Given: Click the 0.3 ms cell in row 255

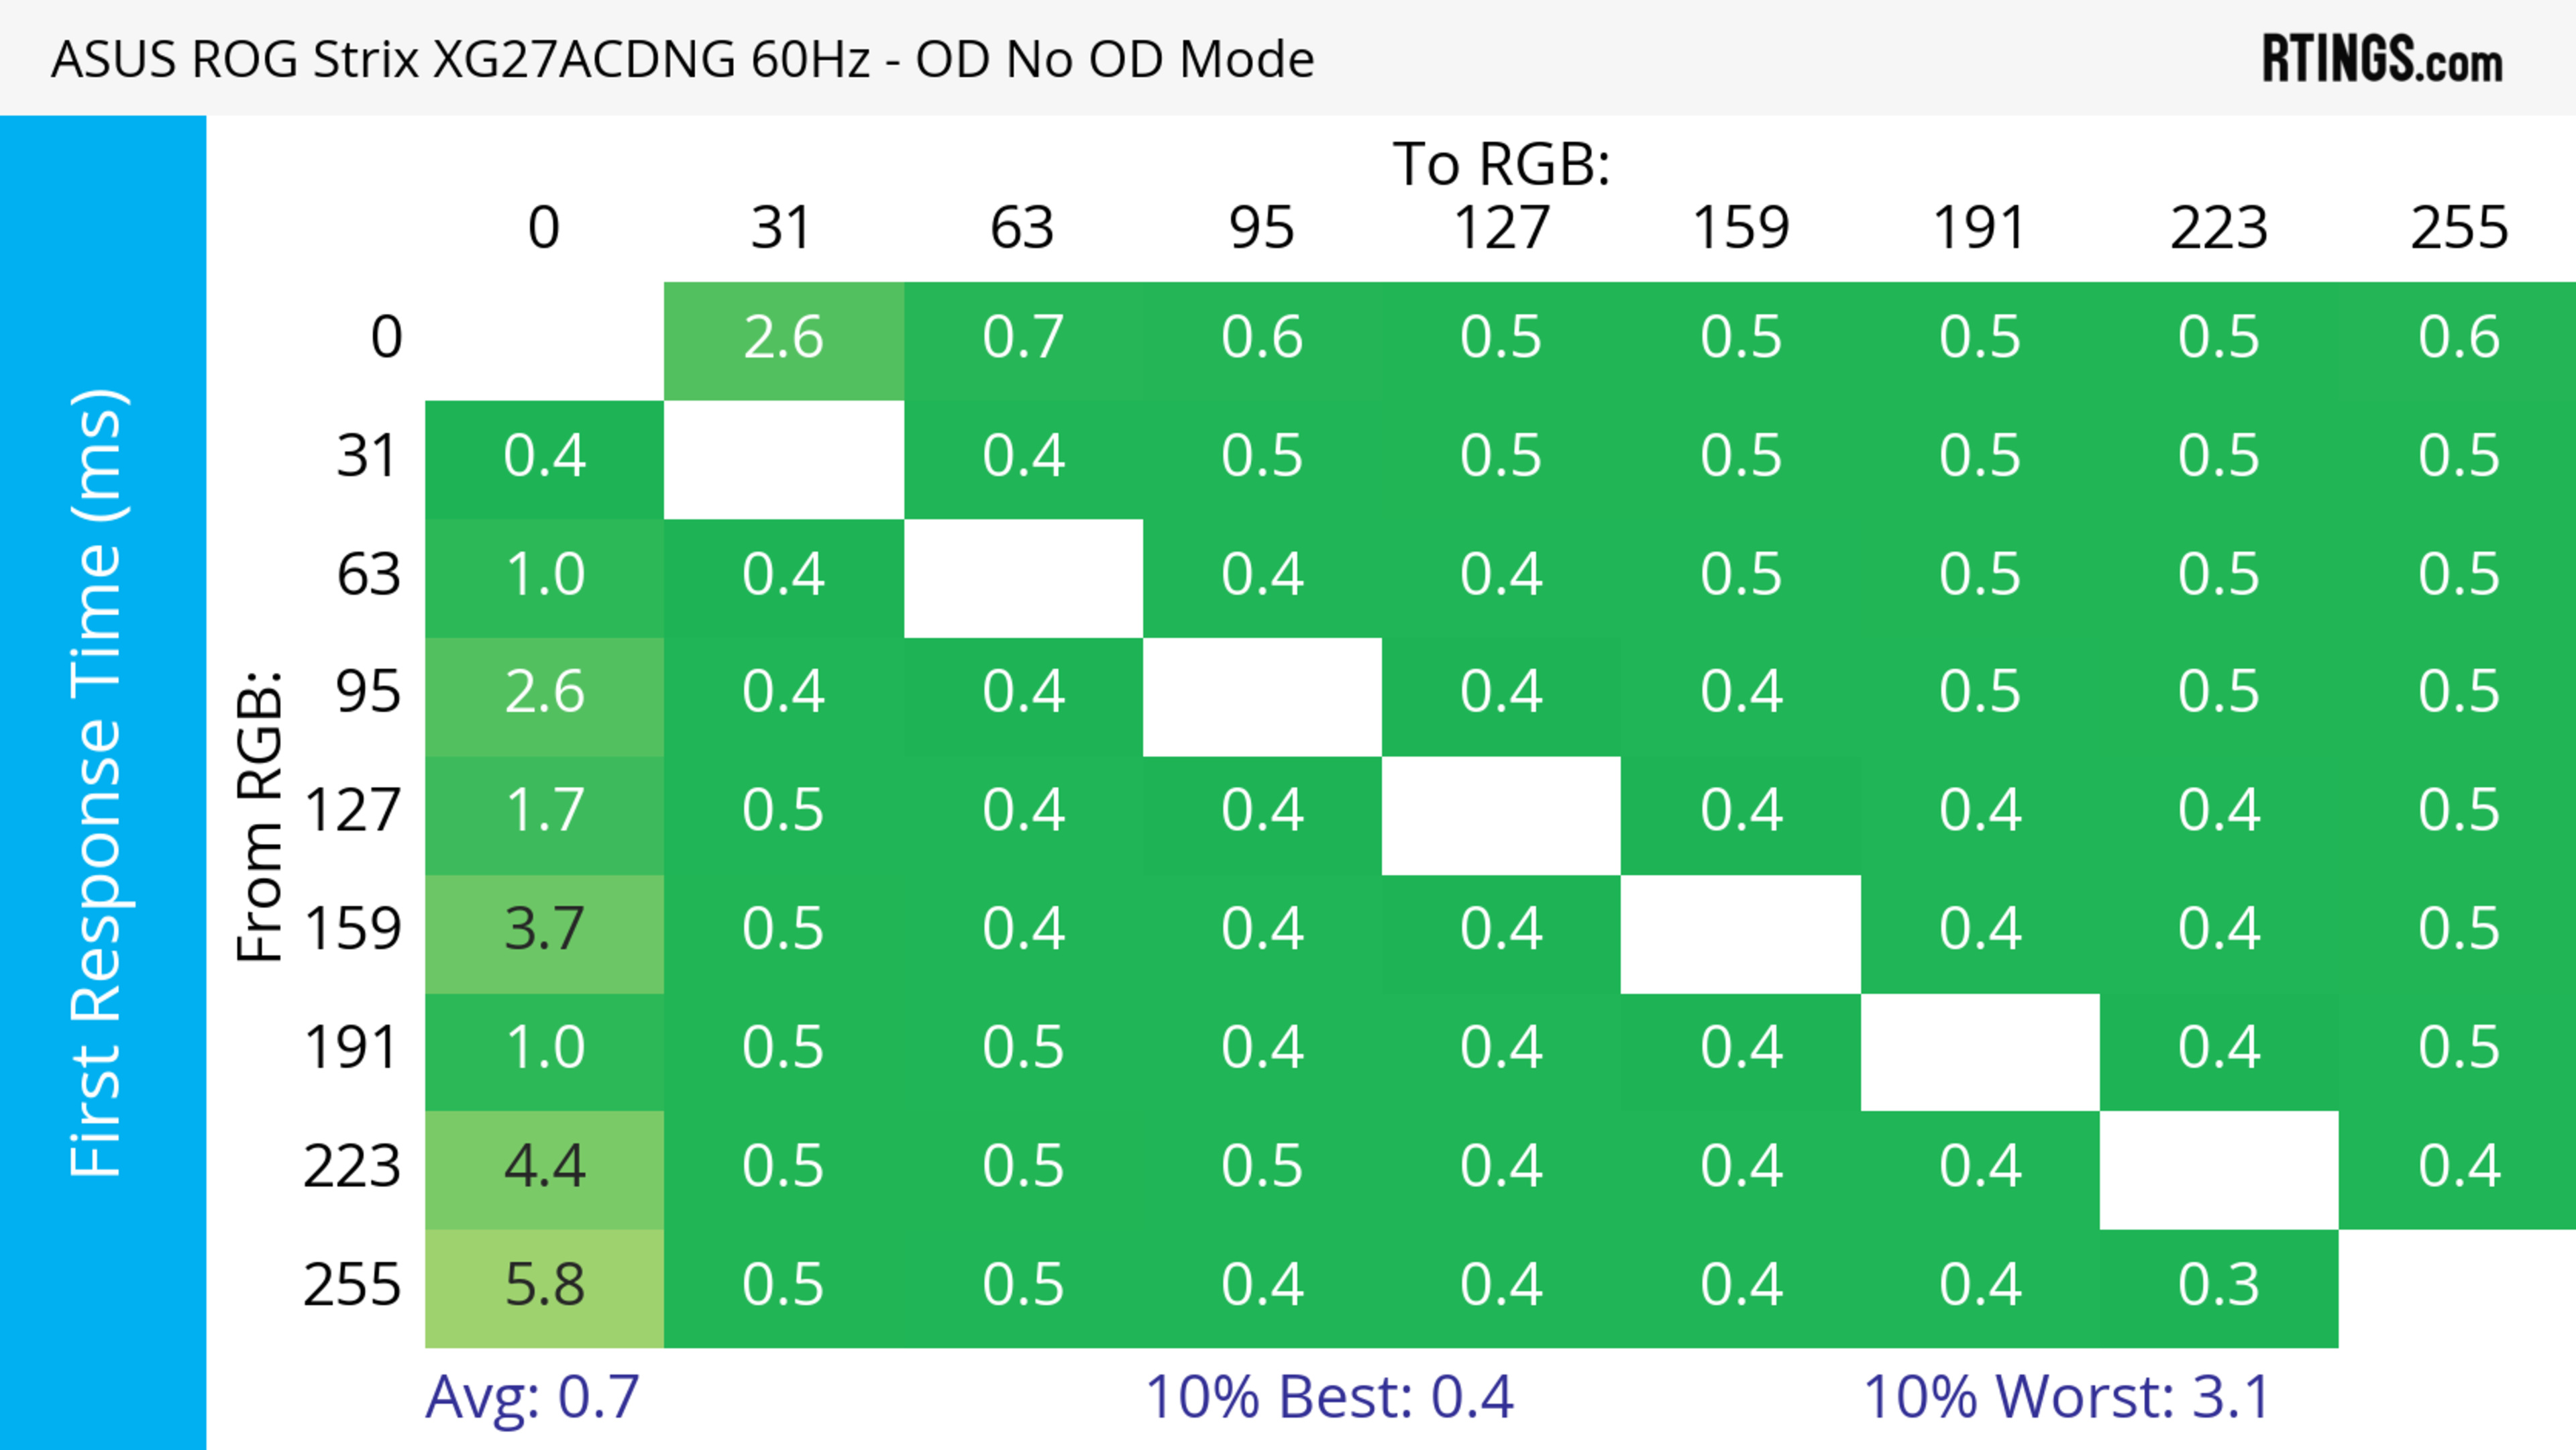Looking at the screenshot, I should coord(2218,1286).
